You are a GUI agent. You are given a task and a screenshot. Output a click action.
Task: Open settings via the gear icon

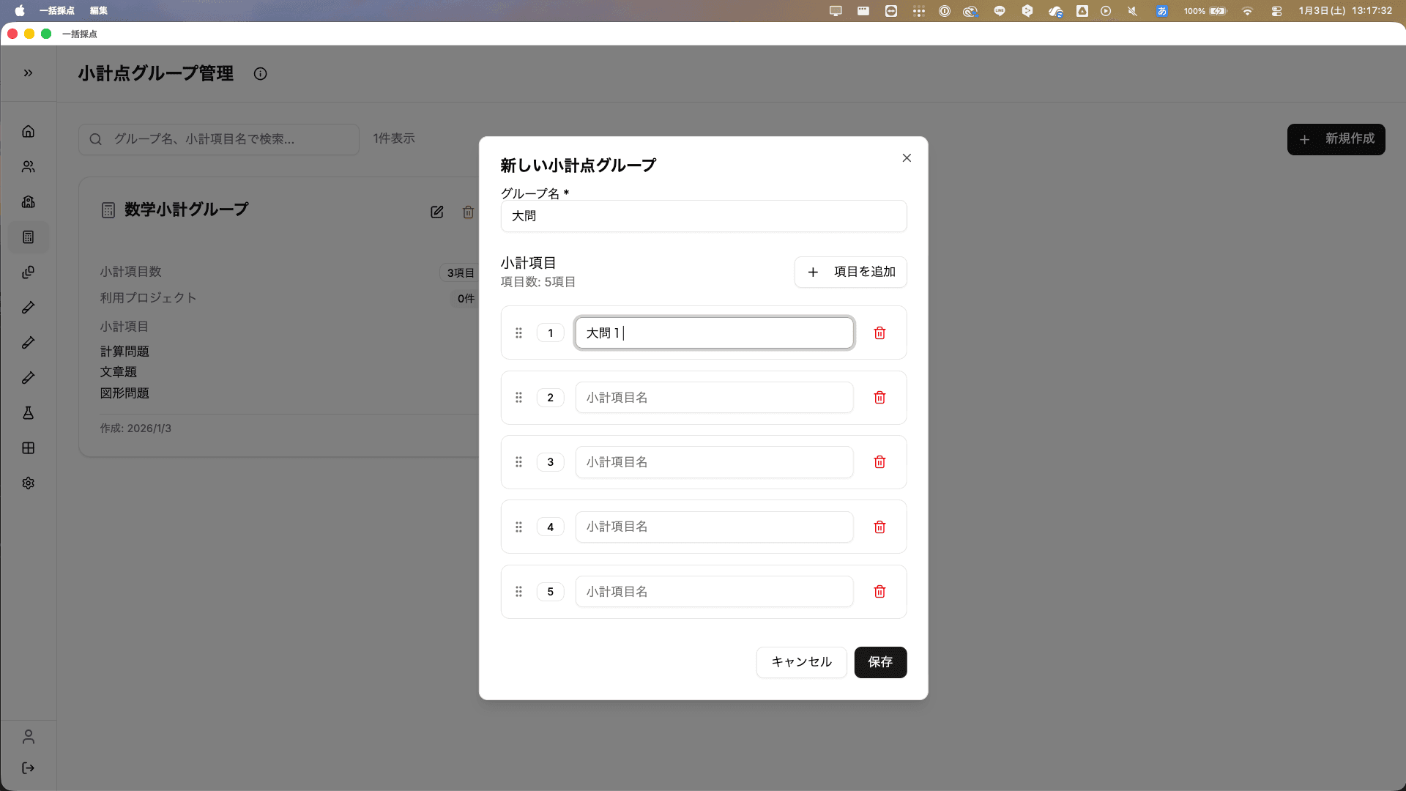28,483
